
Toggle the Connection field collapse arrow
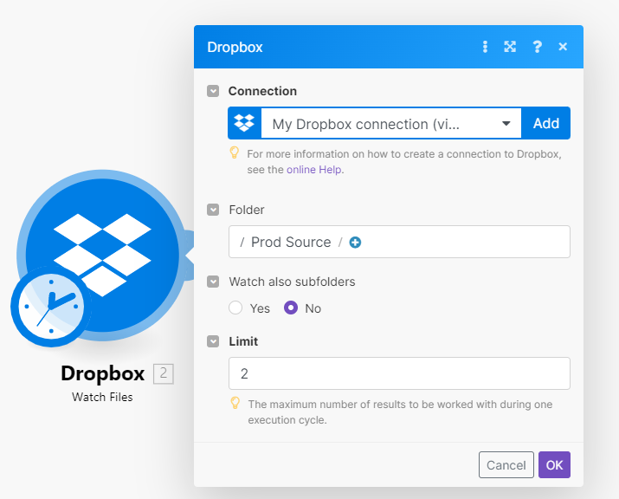pos(213,91)
